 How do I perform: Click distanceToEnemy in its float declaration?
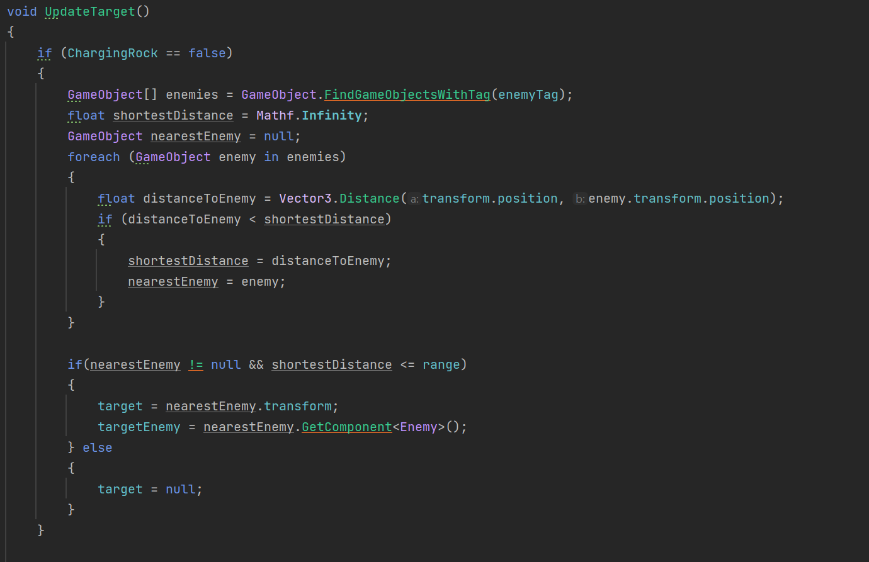[200, 198]
